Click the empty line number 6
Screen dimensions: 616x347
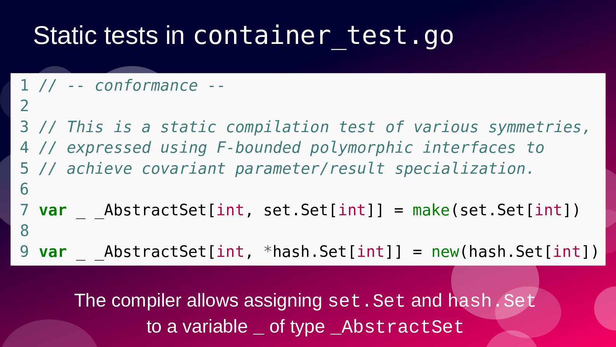(x=24, y=189)
